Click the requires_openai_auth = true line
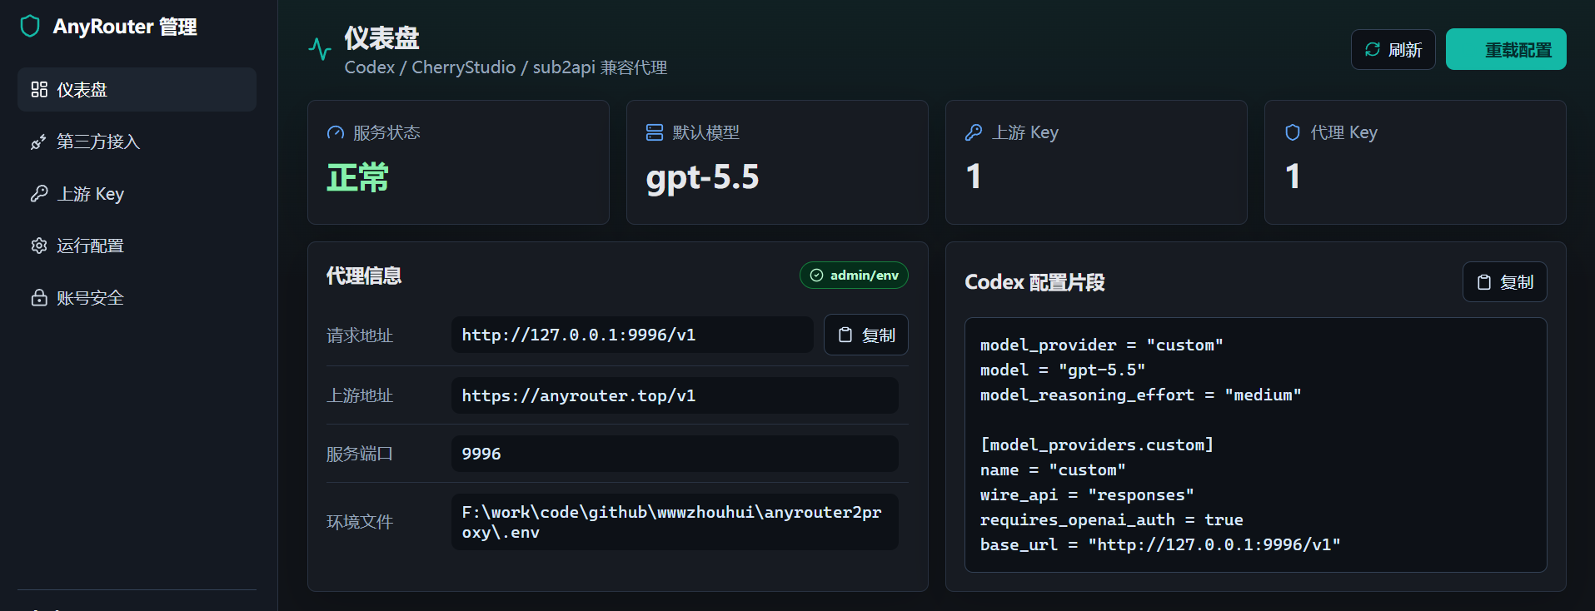Image resolution: width=1595 pixels, height=611 pixels. click(1112, 519)
